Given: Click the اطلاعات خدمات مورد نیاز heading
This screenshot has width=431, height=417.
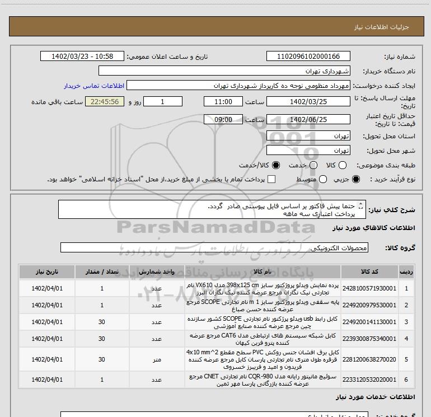Looking at the screenshot, I should click(x=376, y=397).
